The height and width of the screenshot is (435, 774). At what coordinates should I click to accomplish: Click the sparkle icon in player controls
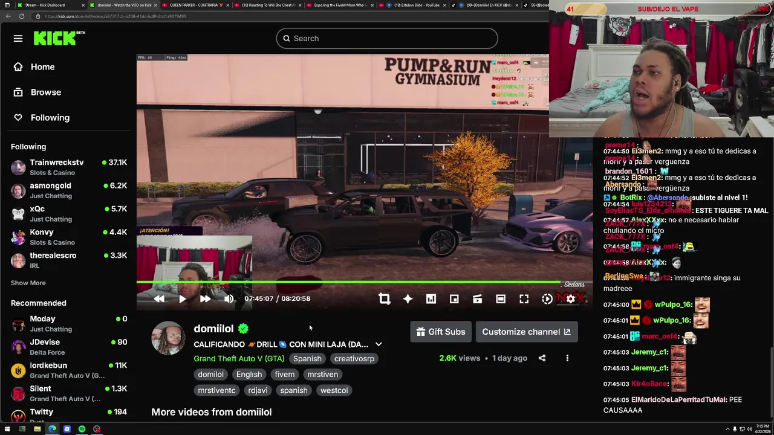(x=408, y=298)
